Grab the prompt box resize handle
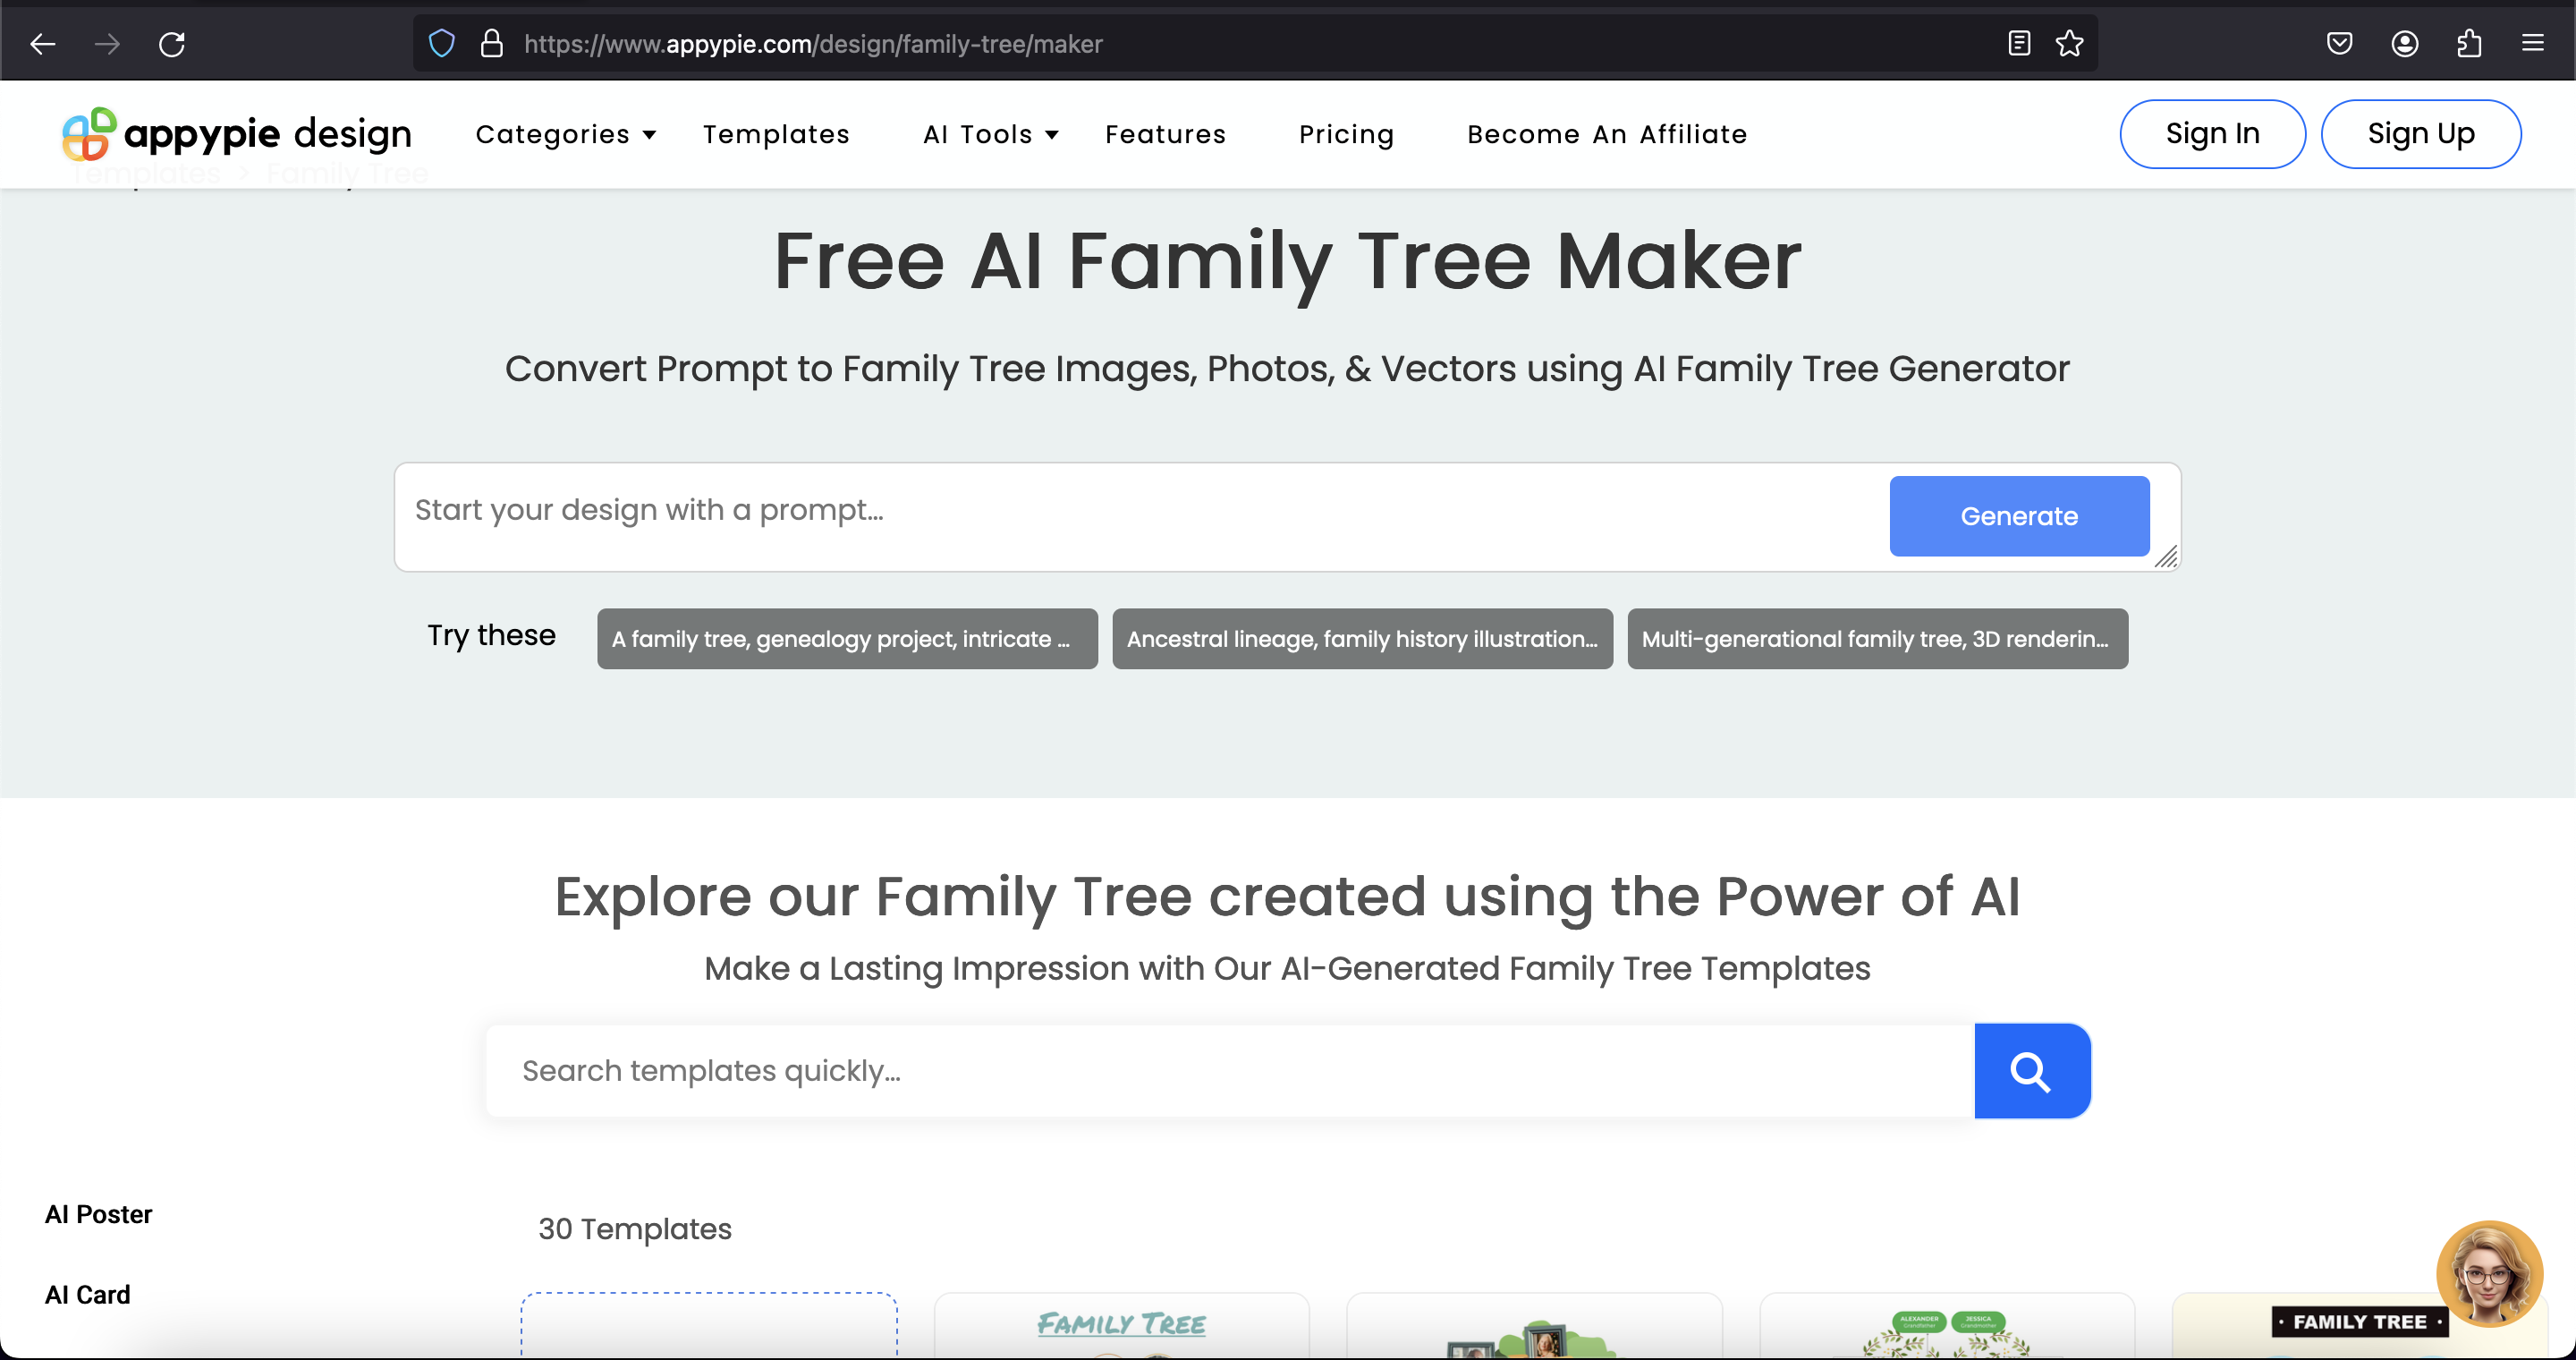This screenshot has width=2576, height=1360. 2166,557
